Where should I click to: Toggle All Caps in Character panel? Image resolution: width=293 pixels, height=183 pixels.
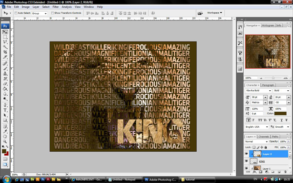pos(260,120)
